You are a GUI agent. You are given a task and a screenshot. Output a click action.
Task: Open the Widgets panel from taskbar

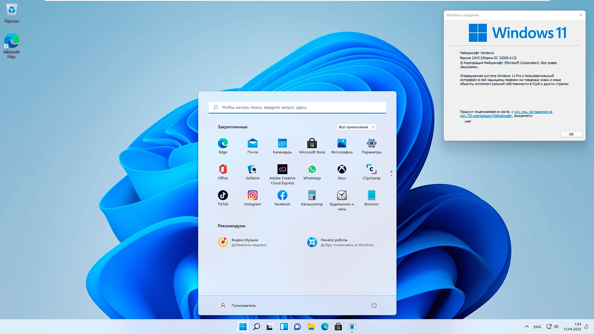tap(284, 327)
